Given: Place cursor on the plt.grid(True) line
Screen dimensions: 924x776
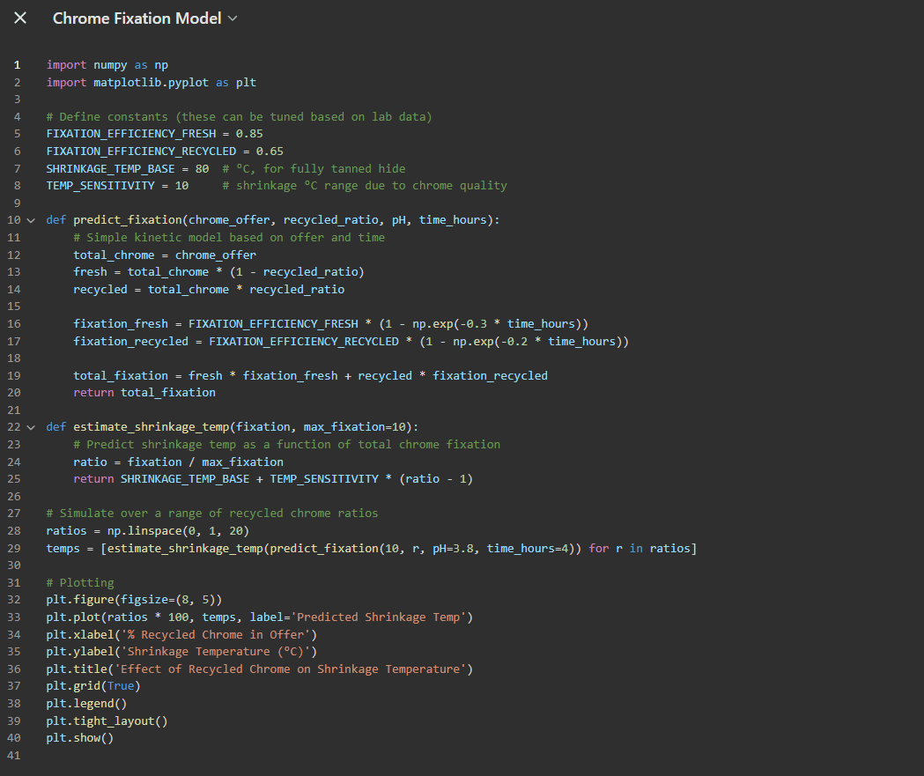Looking at the screenshot, I should click(x=93, y=686).
